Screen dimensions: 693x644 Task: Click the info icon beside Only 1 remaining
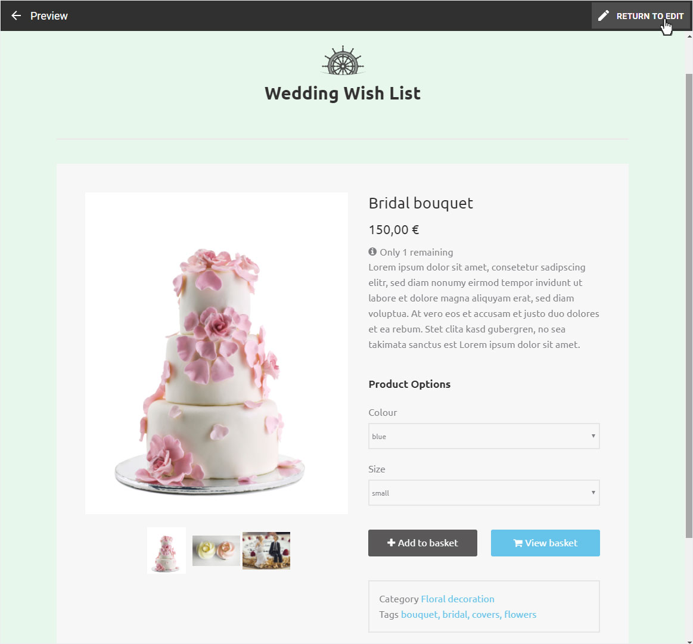[x=372, y=251]
